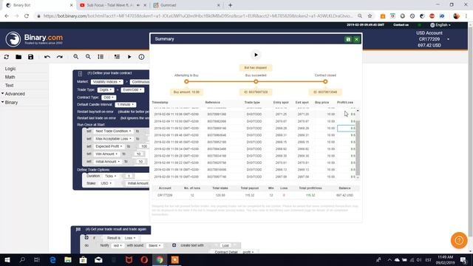The image size is (473, 266).
Task: Zoom out of the workspace
Action: pos(88,57)
